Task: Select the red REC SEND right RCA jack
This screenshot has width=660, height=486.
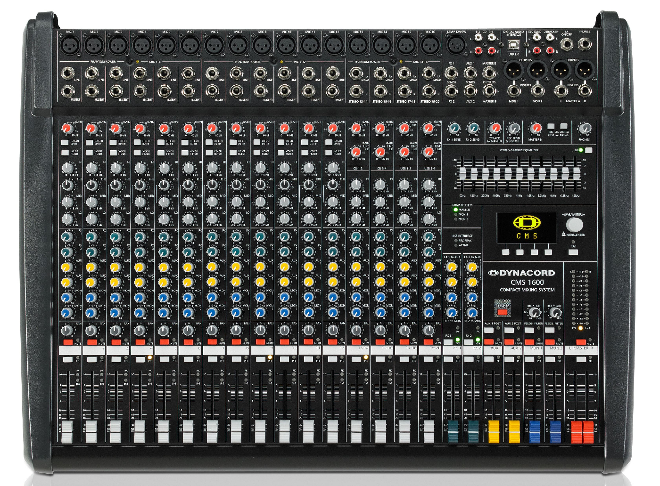Action: pos(537,50)
